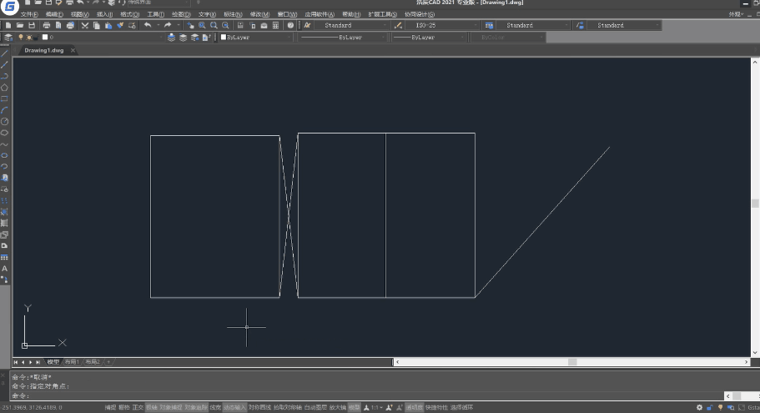This screenshot has height=413, width=760.
Task: Toggle Dynamic Input (动态输入) in status bar
Action: click(x=234, y=408)
